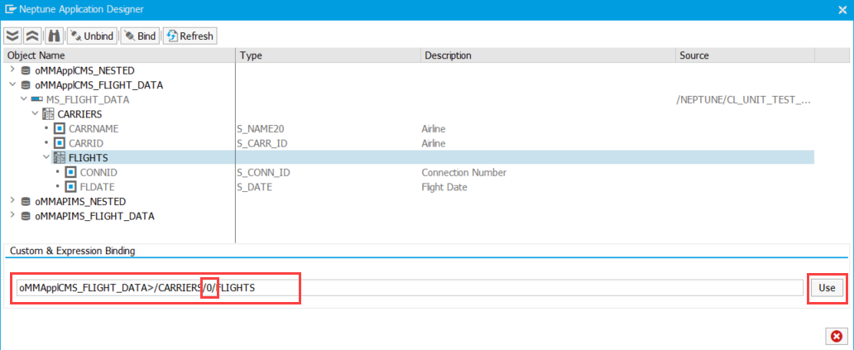The width and height of the screenshot is (854, 350).
Task: Click the FLDATE field icon
Action: click(71, 187)
